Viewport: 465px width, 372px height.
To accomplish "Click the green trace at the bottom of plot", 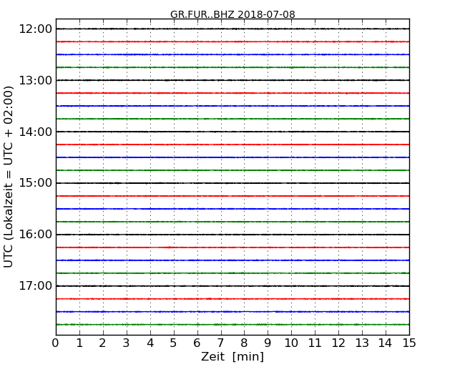I will 232,325.
